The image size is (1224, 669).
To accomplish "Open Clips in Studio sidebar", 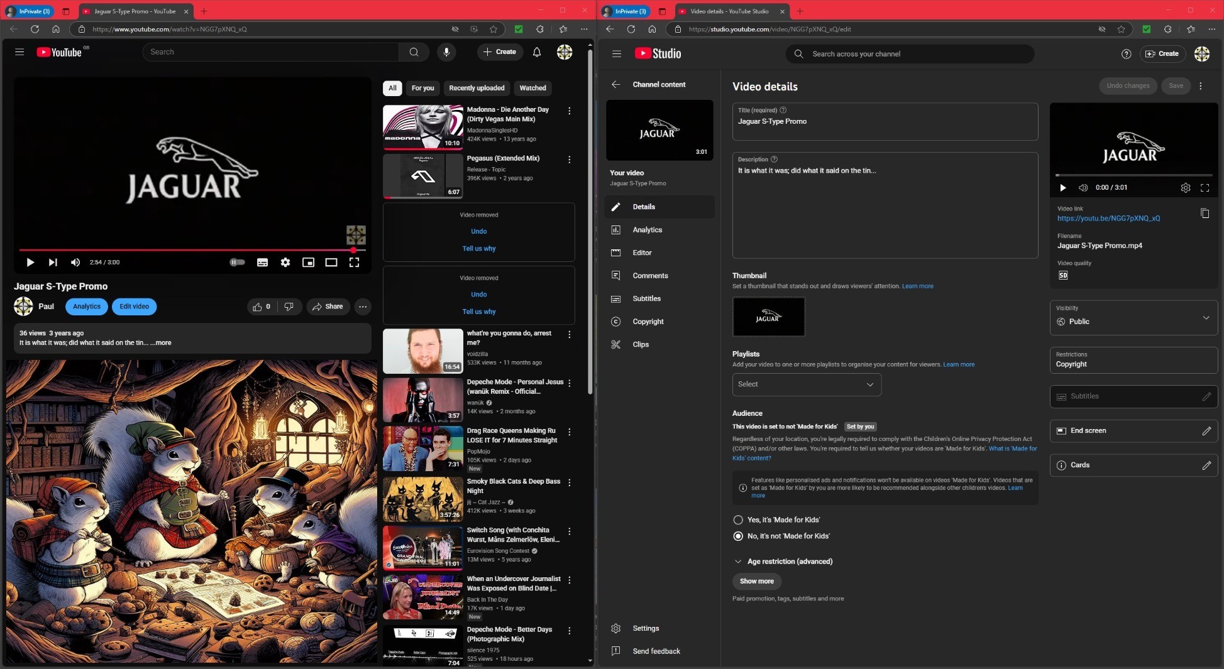I will 659,344.
